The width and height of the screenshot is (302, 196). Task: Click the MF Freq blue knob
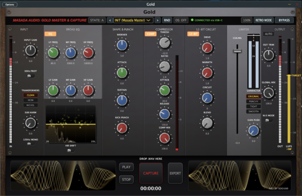pyautogui.click(x=70, y=53)
